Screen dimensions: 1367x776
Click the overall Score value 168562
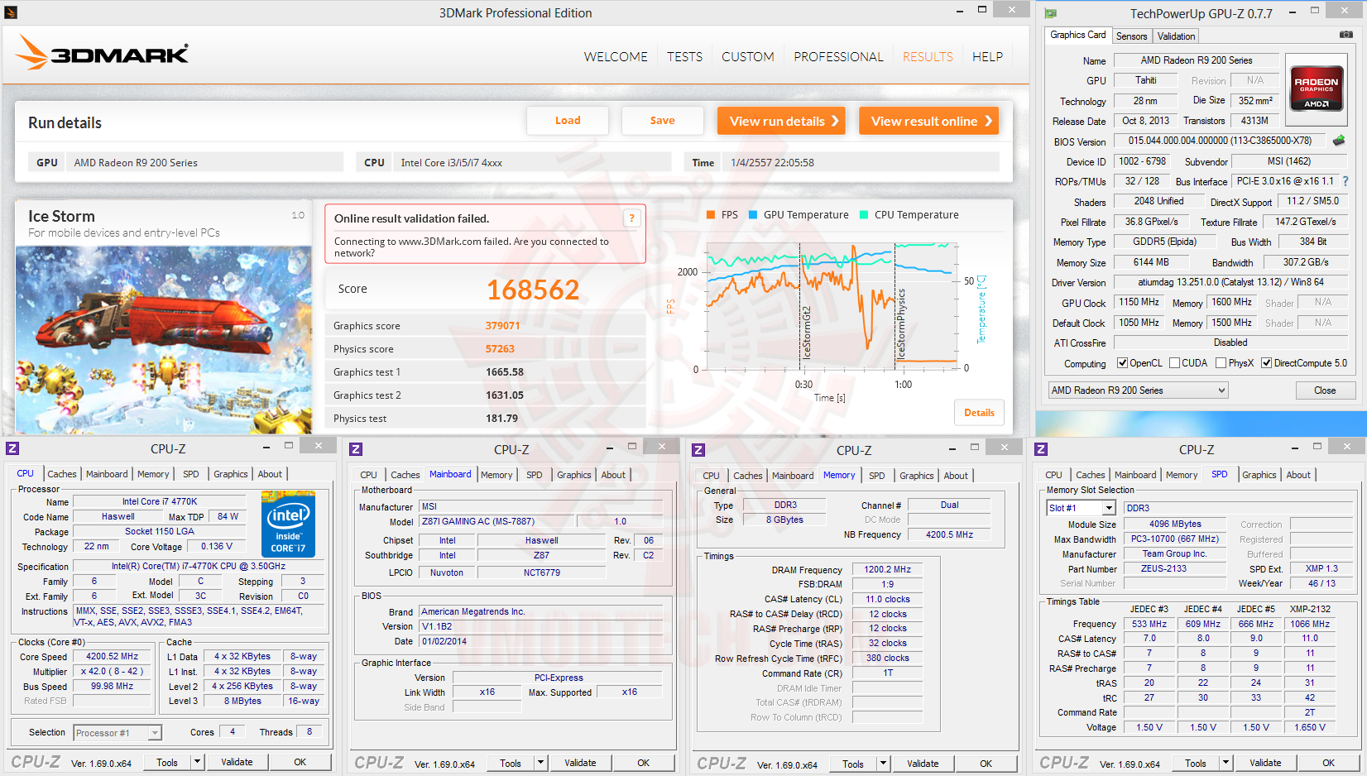click(533, 290)
